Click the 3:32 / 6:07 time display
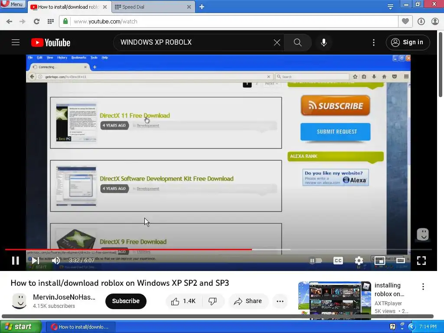 click(82, 260)
